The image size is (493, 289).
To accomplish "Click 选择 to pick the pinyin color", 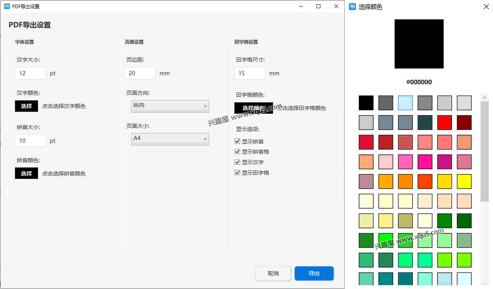I will (x=26, y=173).
